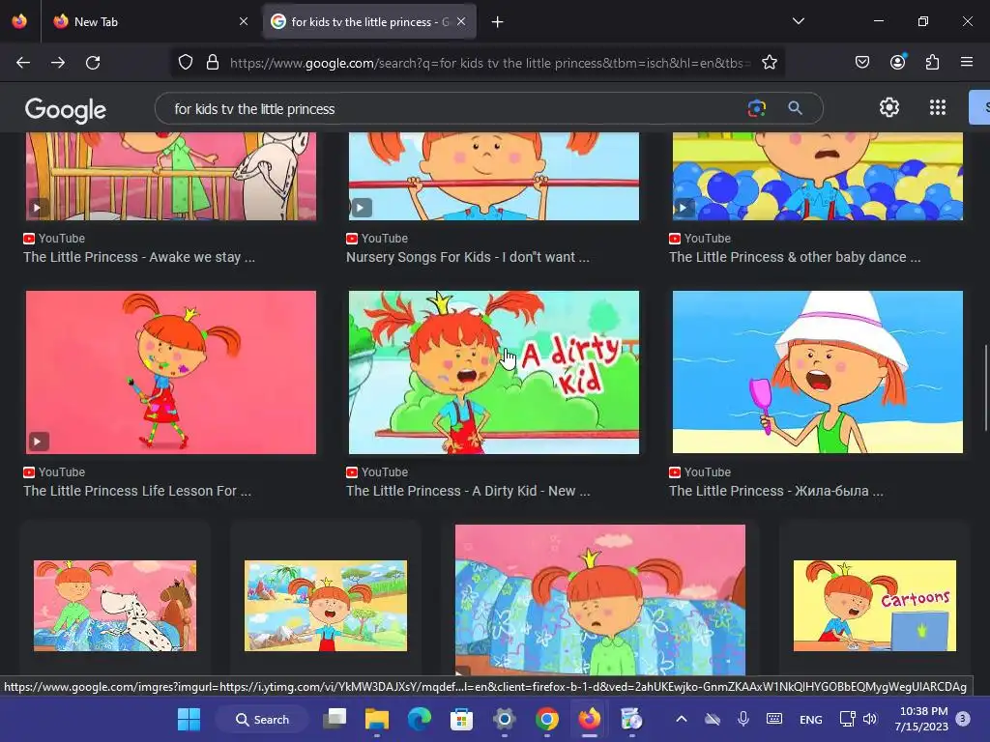Open the Firefox application menu
The width and height of the screenshot is (990, 742).
pyautogui.click(x=967, y=62)
